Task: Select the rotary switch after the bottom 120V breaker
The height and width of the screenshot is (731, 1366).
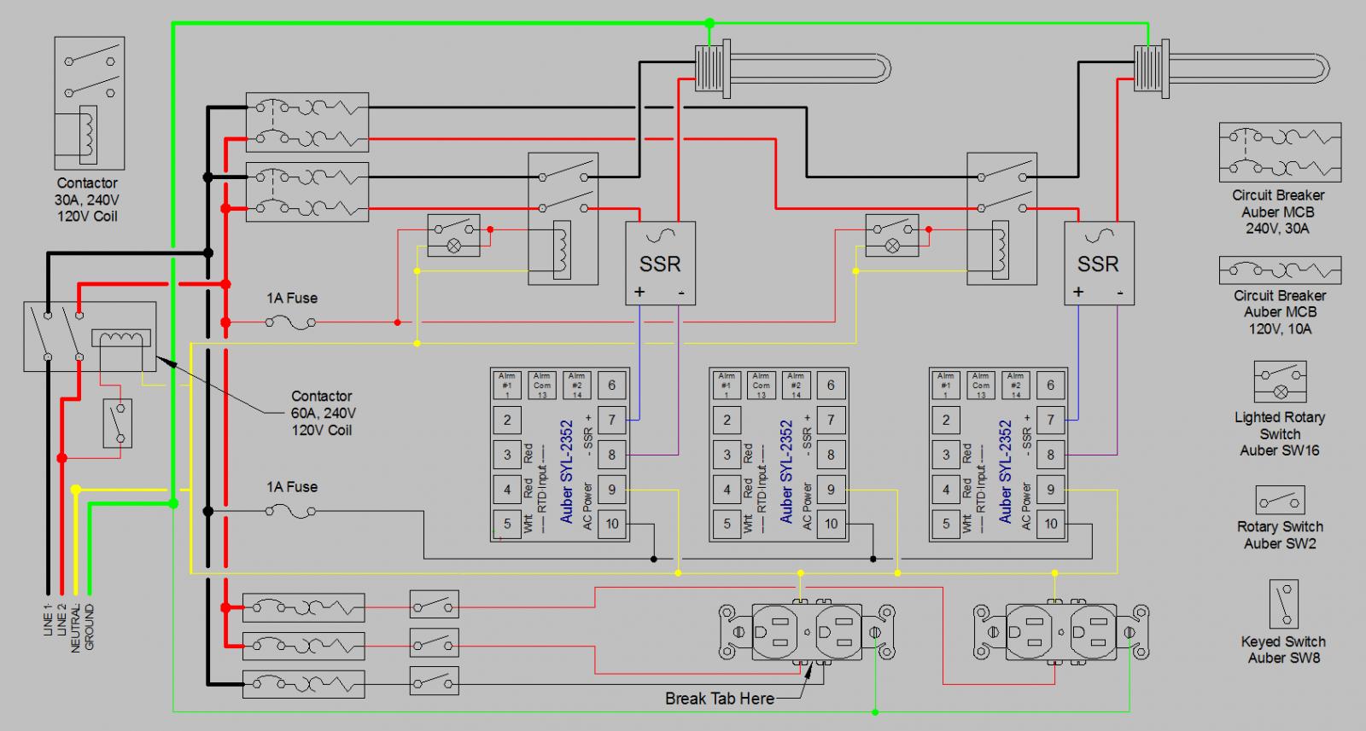Action: point(434,680)
